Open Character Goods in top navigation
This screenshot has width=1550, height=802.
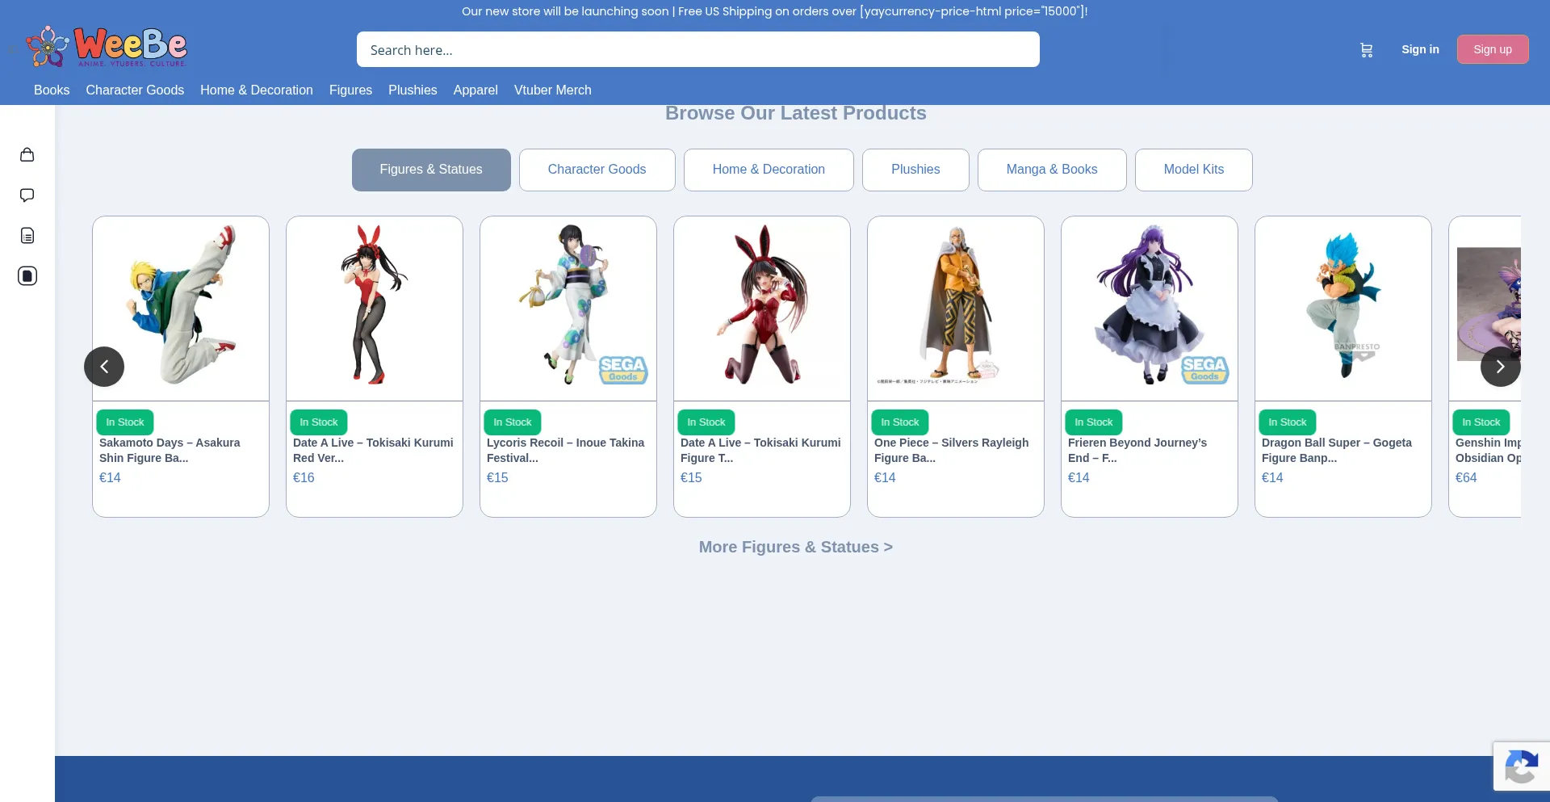pyautogui.click(x=135, y=90)
